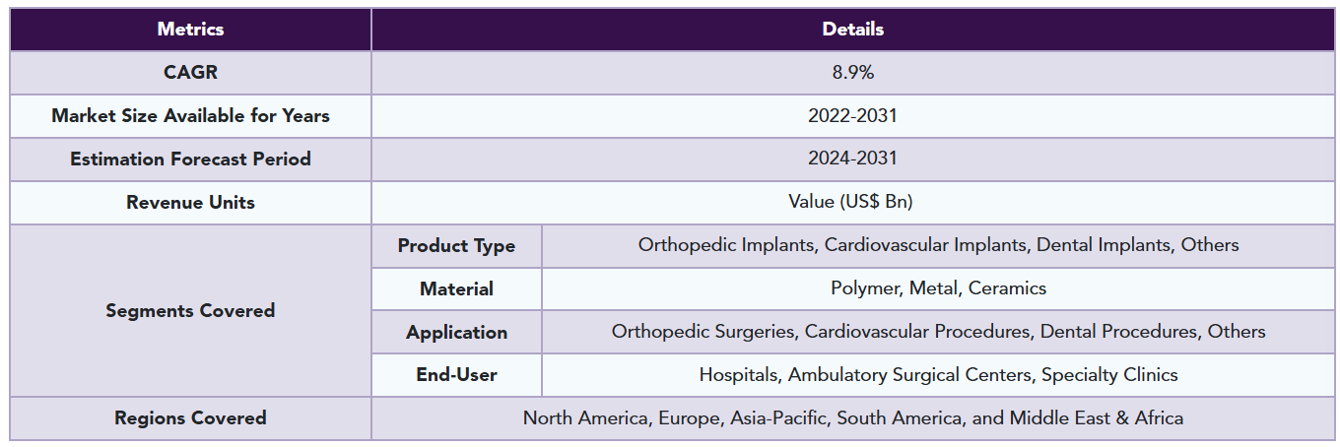Click the Value (US$ Bn) cell
1340x447 pixels.
[x=852, y=203]
